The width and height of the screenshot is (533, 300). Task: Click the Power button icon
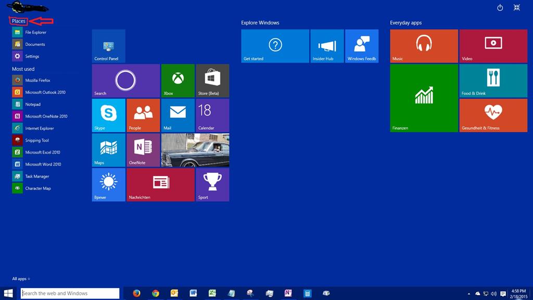tap(500, 7)
